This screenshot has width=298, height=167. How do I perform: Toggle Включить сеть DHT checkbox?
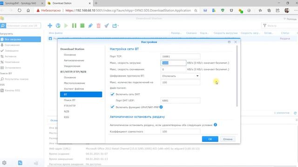click(x=112, y=94)
